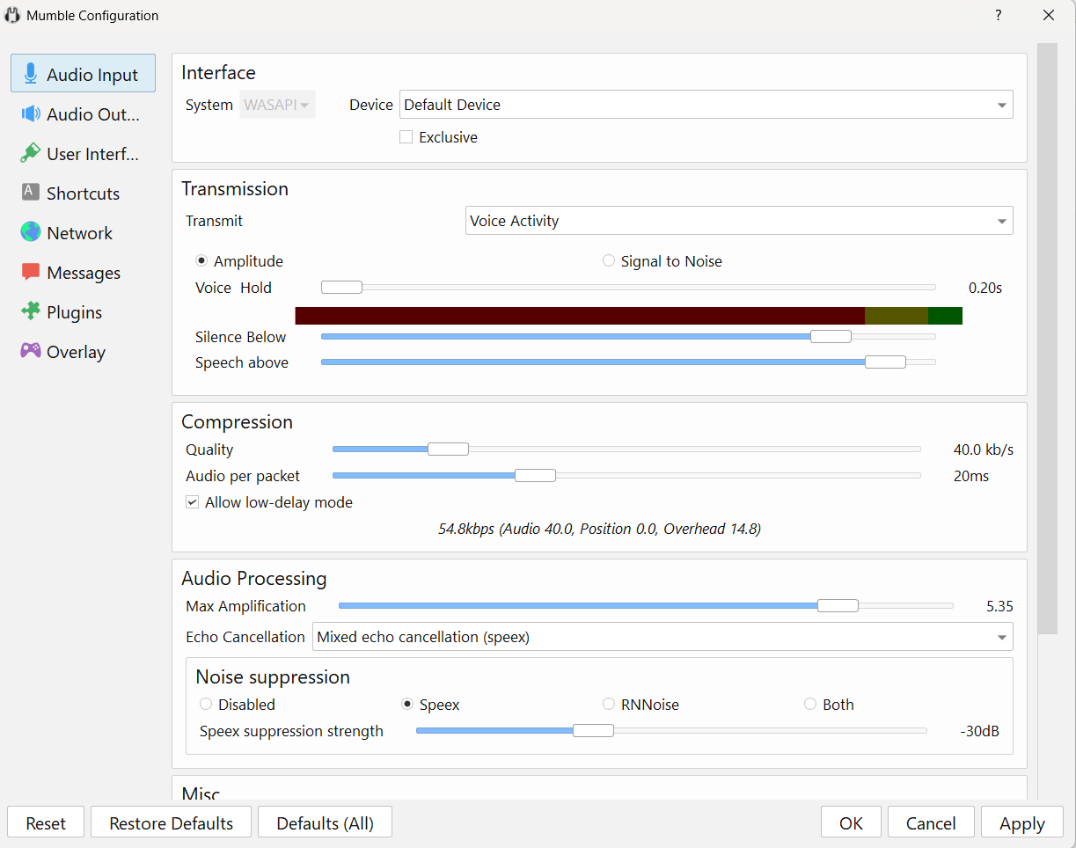The image size is (1076, 848).
Task: Choose RNNoise noise suppression option
Action: coord(609,705)
